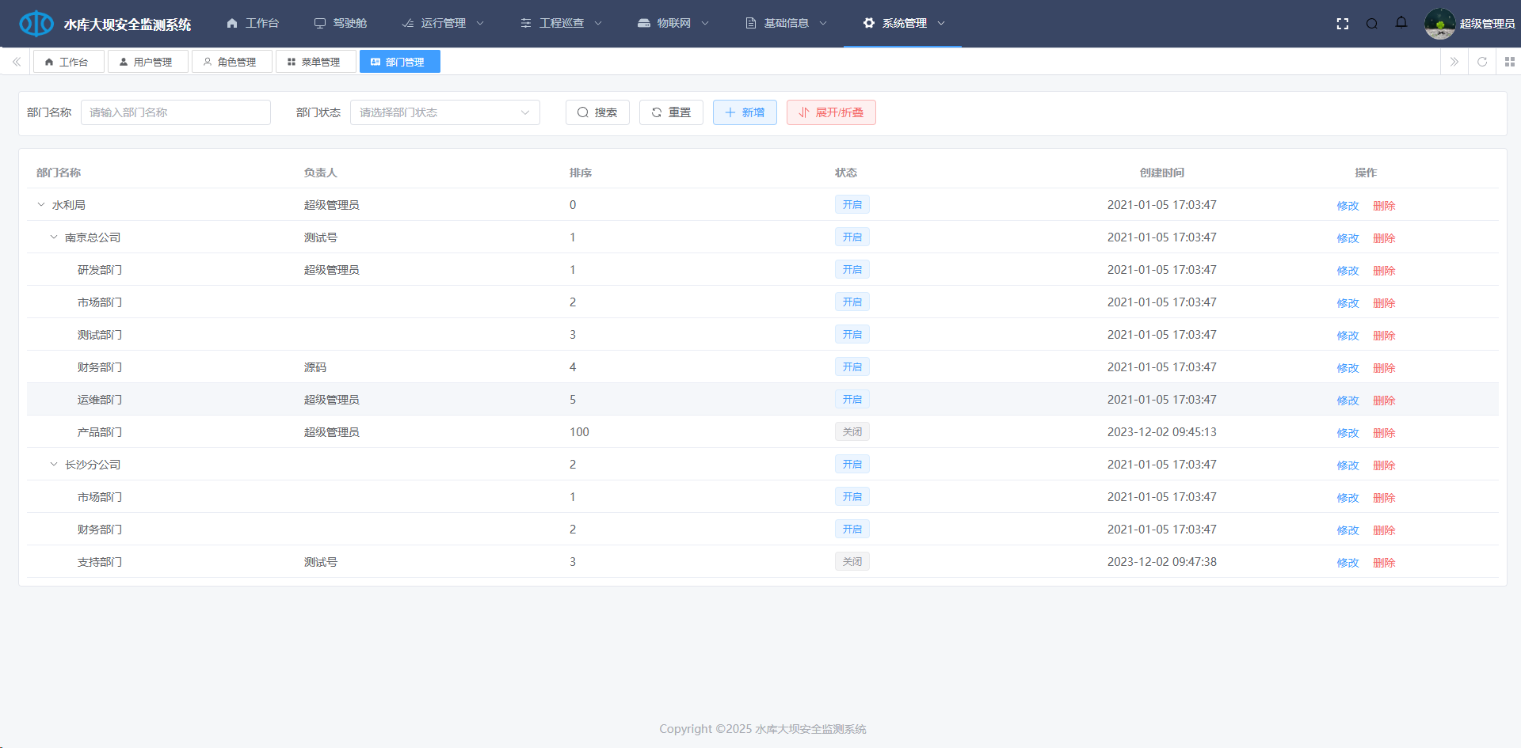Click 修改 for 水利局
This screenshot has height=748, width=1521.
(1348, 206)
